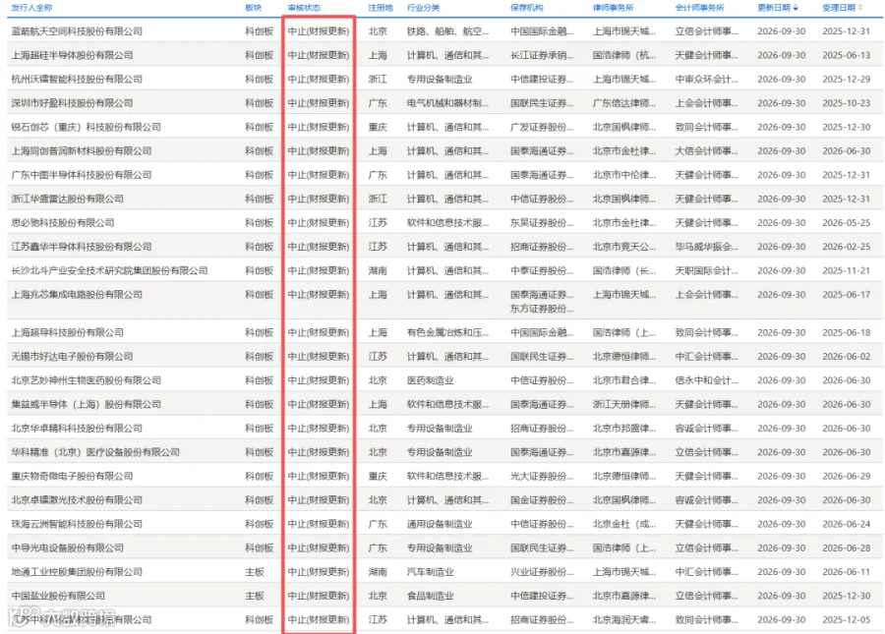Click acceptance date 2025-10-23
This screenshot has height=634, width=885.
click(x=847, y=103)
